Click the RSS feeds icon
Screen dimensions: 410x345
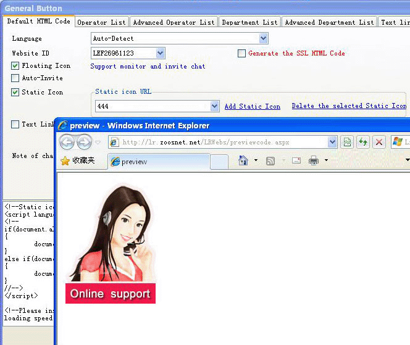pos(270,160)
